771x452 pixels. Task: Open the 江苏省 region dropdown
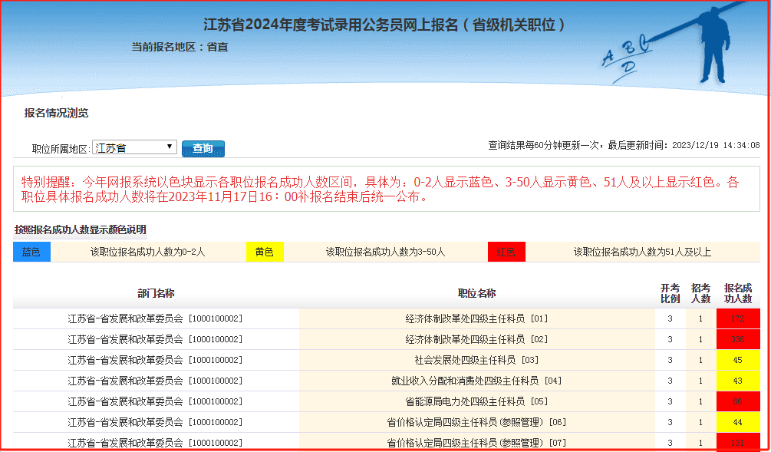(x=133, y=147)
